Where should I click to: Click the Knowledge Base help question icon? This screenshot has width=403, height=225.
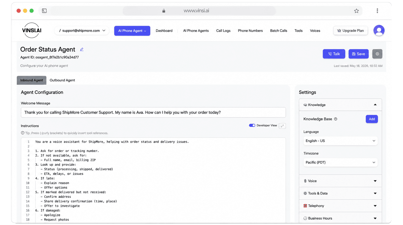click(x=336, y=119)
